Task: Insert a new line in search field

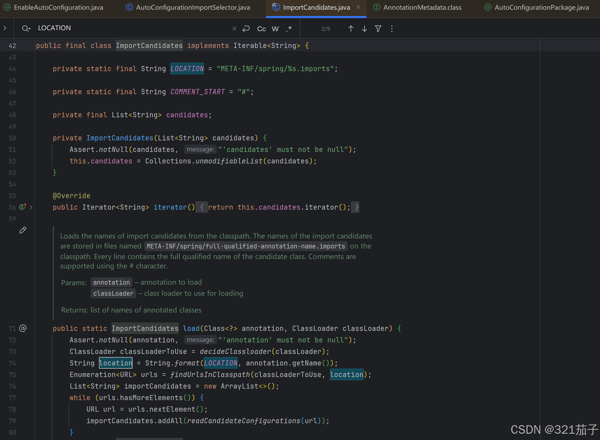Action: click(246, 29)
